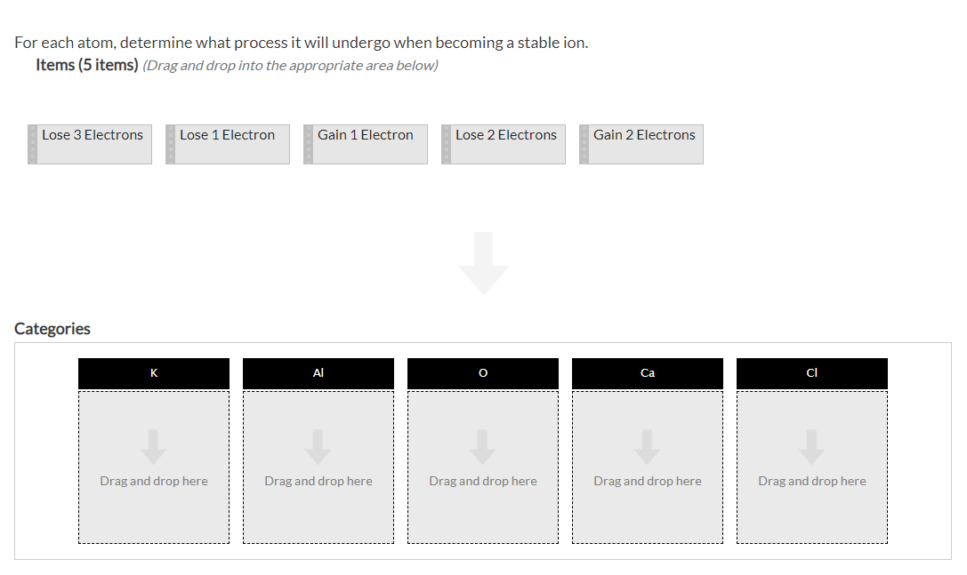The height and width of the screenshot is (575, 967).
Task: Click the Cl category header
Action: tap(811, 372)
